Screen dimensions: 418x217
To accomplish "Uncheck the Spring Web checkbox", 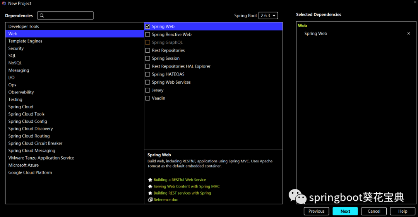I will (147, 26).
